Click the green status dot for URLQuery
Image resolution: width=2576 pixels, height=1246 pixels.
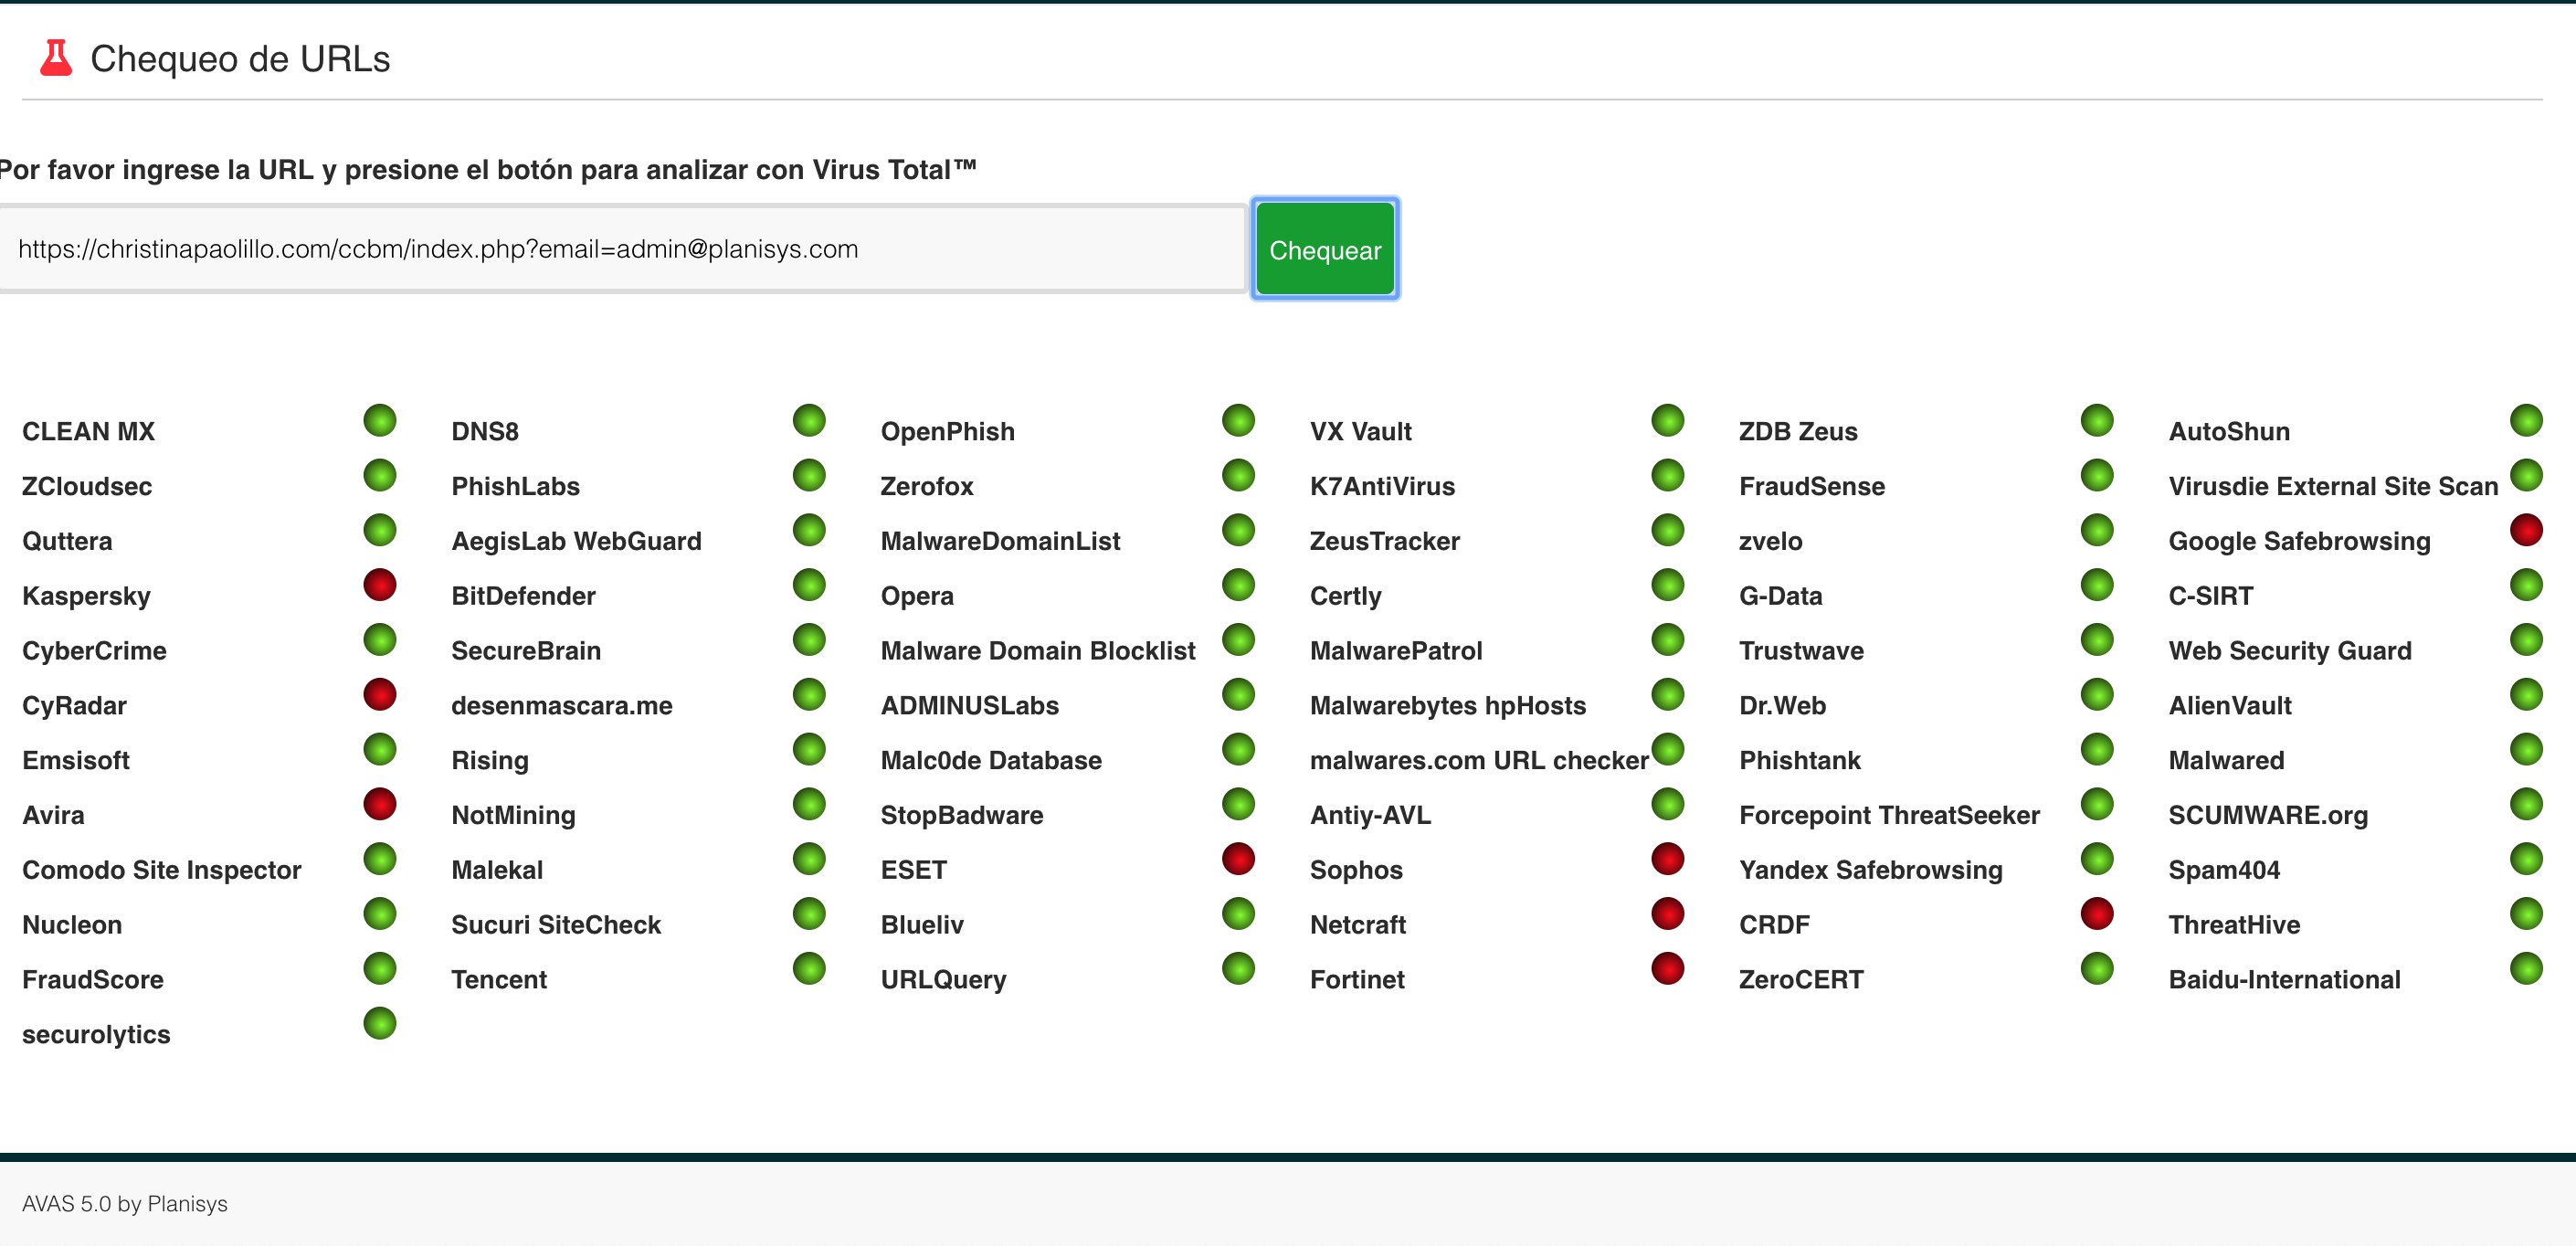(1238, 968)
